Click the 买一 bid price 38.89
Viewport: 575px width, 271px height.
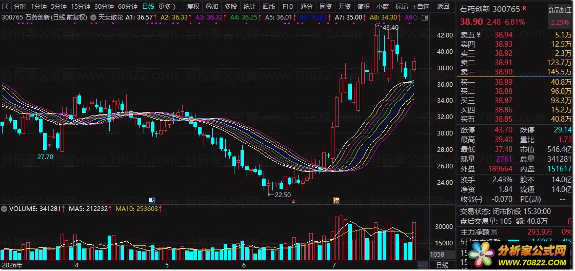[x=503, y=82]
